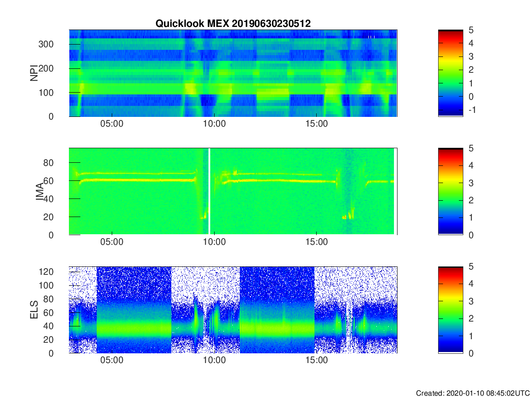530x397 pixels.
Task: Click the '10:00' tick under the ELS plot
Action: tap(215, 360)
